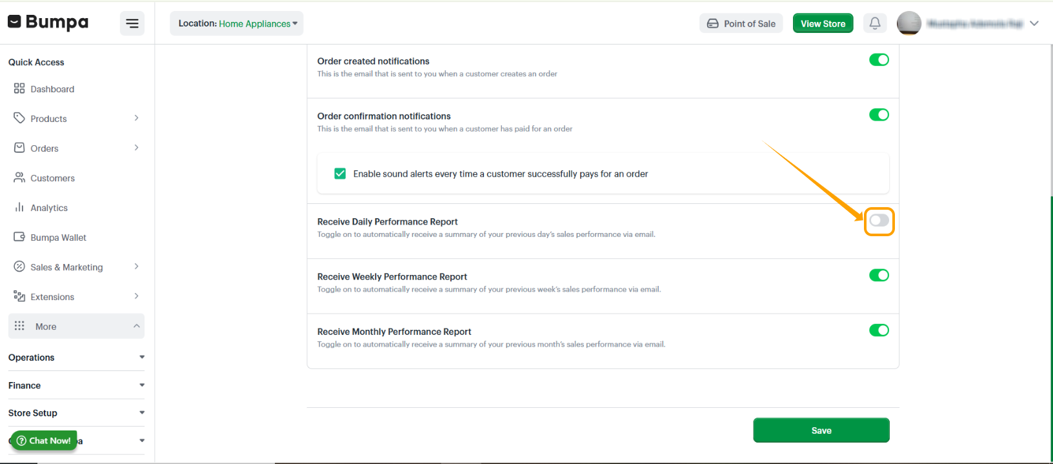Expand the account menu chevron

(1034, 23)
